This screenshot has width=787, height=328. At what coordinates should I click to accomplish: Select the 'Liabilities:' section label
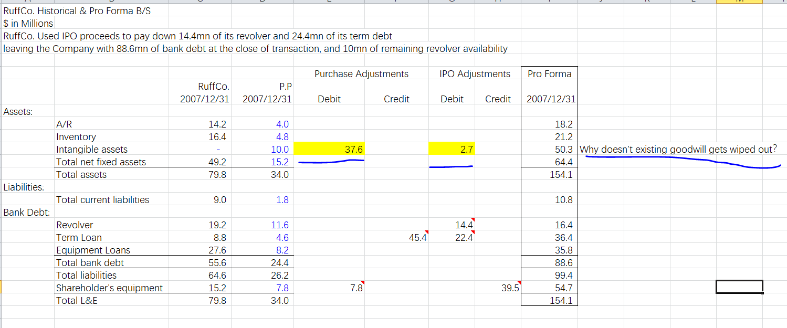coord(24,187)
